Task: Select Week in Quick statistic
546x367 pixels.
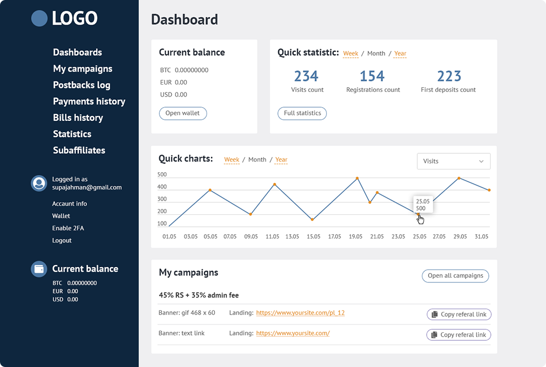Action: pos(351,54)
